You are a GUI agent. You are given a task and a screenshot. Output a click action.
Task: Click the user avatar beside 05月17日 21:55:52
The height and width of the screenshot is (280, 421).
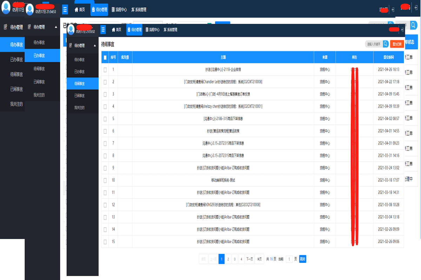tap(72, 30)
